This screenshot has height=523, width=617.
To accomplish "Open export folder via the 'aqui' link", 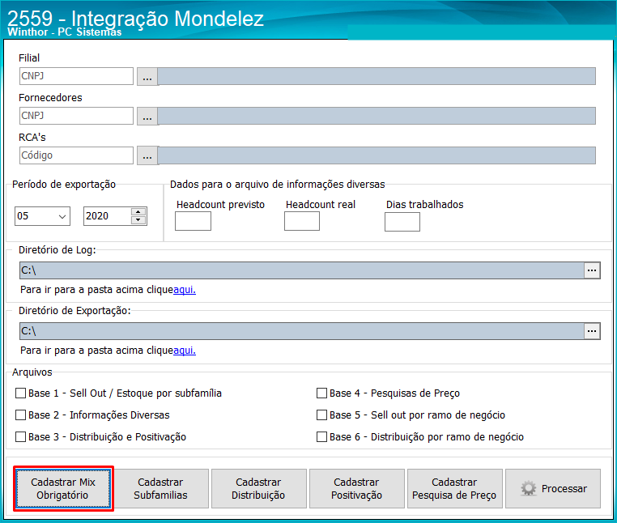I will click(x=185, y=351).
